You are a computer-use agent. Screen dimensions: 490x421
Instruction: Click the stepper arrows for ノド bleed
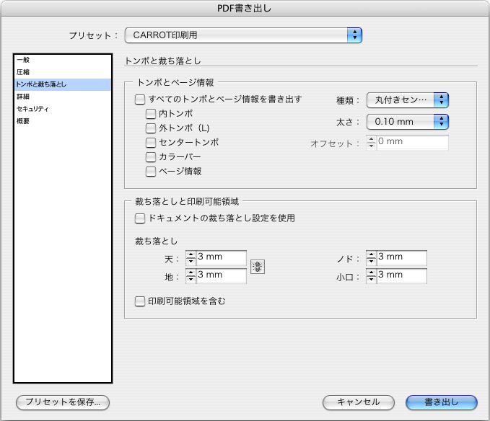(371, 258)
